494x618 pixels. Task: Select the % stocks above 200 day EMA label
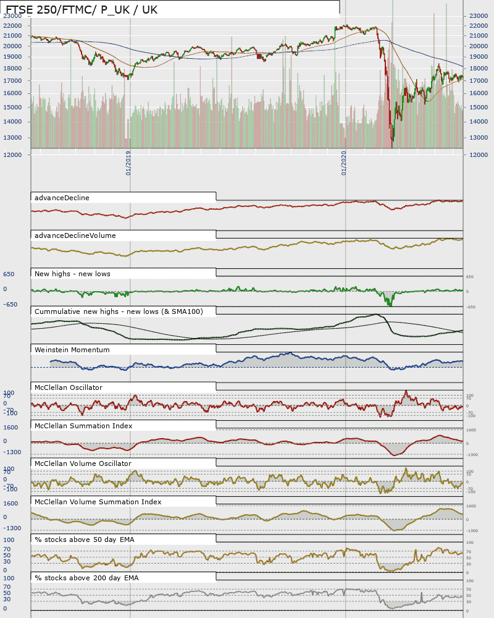pyautogui.click(x=86, y=578)
